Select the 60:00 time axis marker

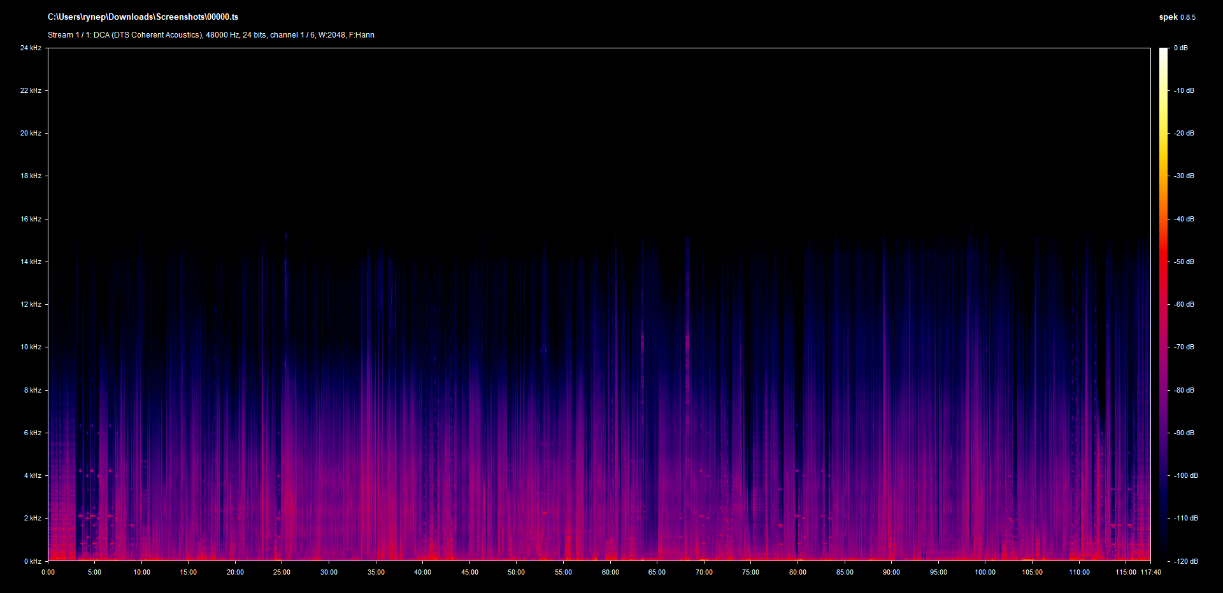pyautogui.click(x=610, y=572)
